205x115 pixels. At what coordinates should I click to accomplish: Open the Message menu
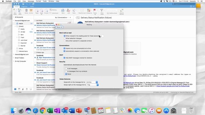31,1
